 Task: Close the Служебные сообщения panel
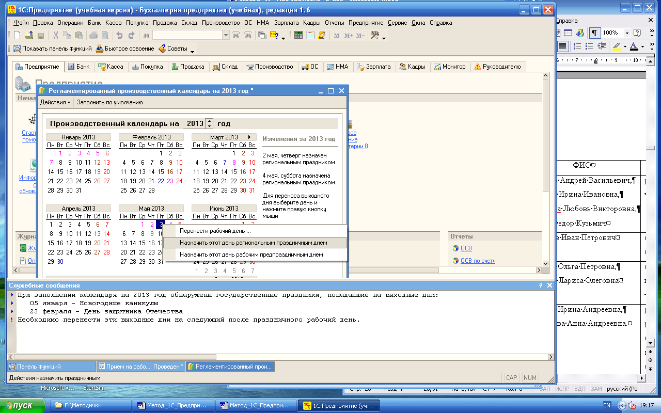coord(548,285)
